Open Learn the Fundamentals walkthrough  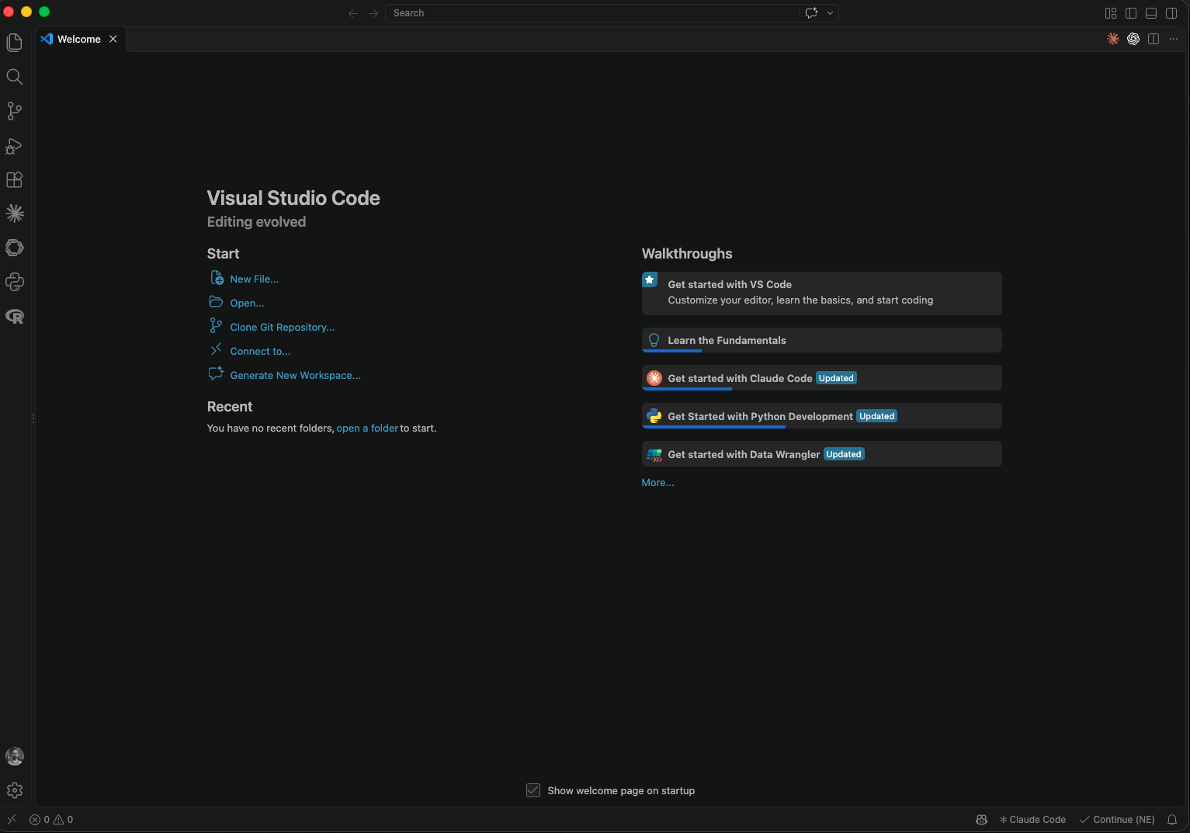821,340
